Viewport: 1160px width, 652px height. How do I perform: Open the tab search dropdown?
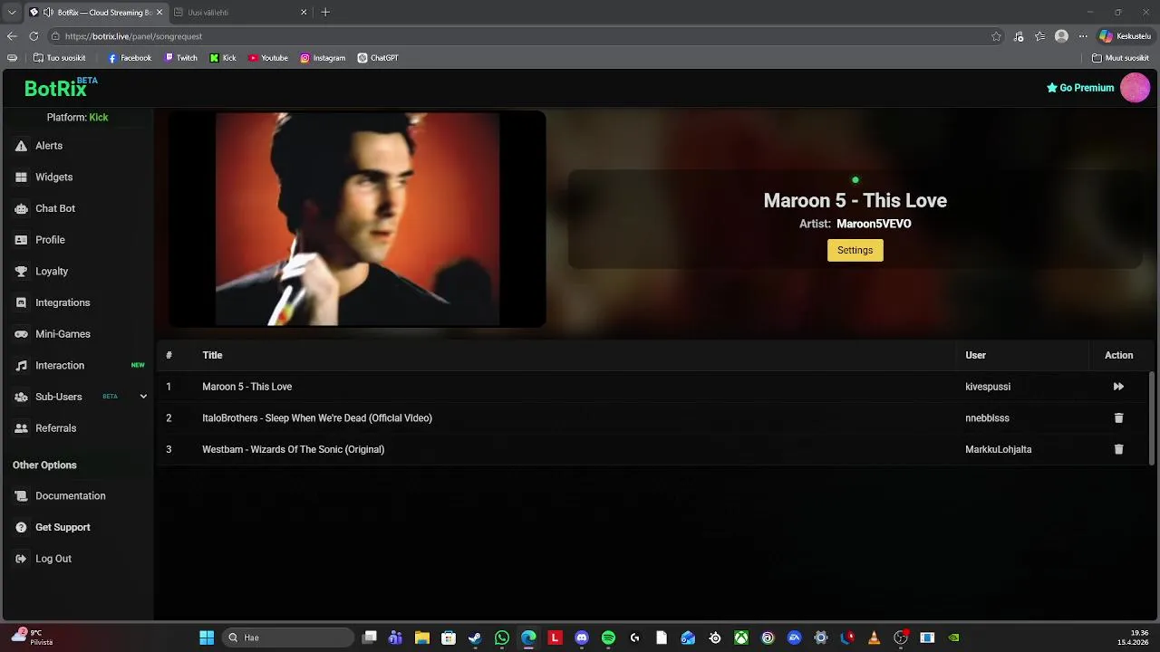coord(12,13)
